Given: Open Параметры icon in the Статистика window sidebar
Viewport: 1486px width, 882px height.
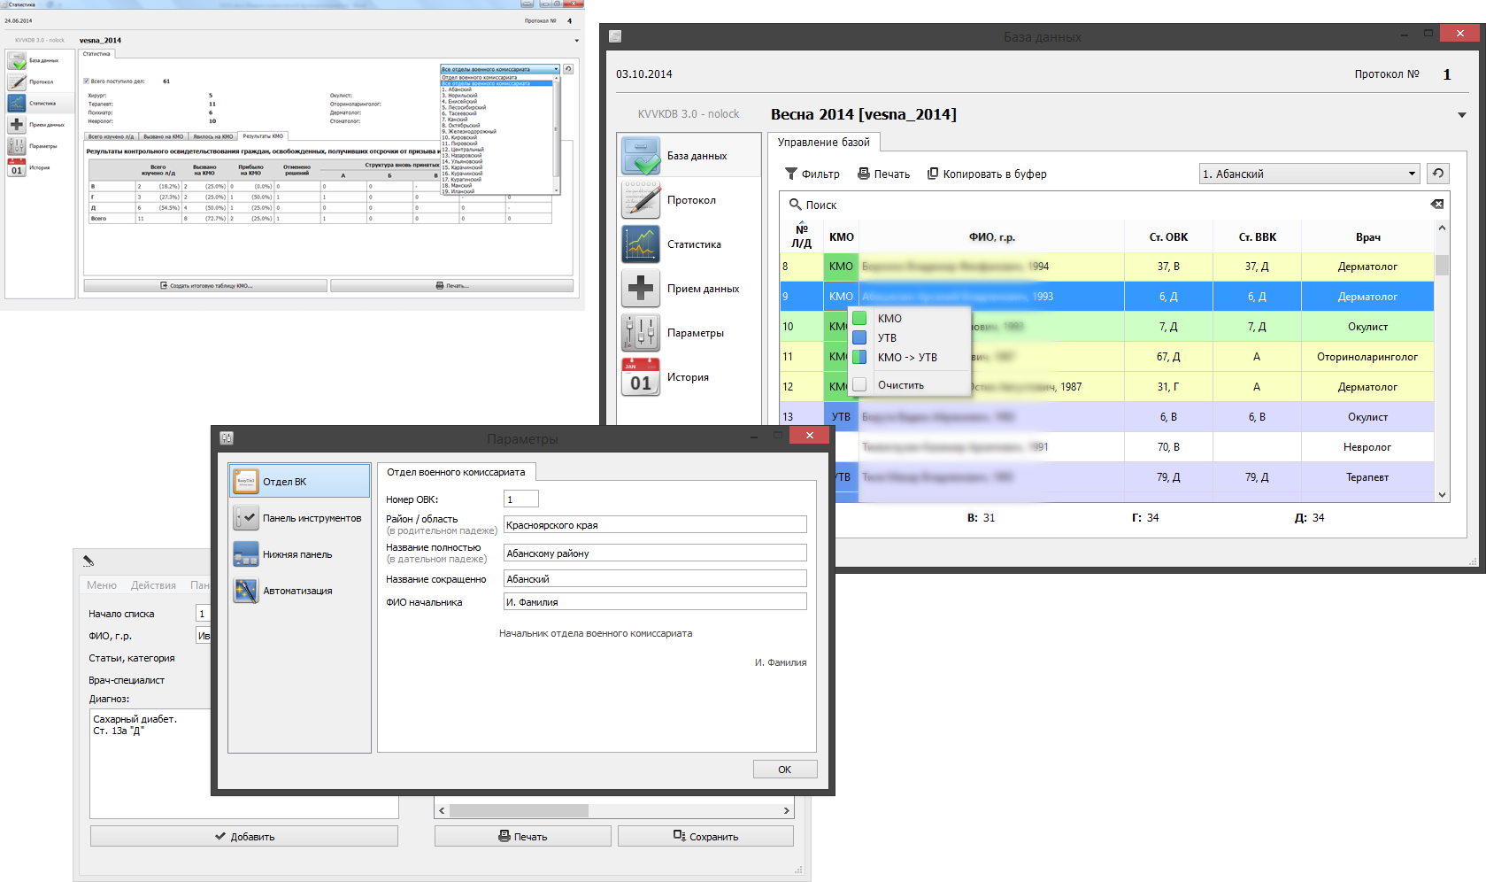Looking at the screenshot, I should (17, 146).
